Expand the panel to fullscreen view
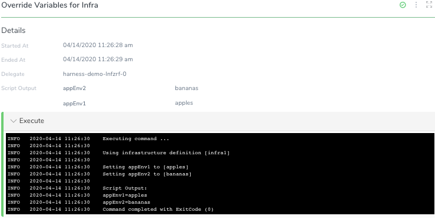Image resolution: width=435 pixels, height=219 pixels. point(429,5)
